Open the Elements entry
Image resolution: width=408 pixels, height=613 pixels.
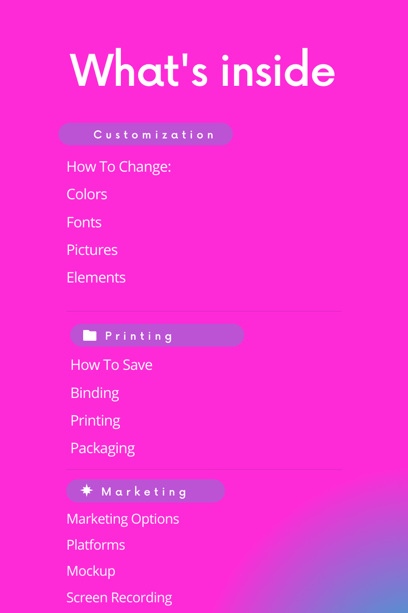click(x=96, y=277)
